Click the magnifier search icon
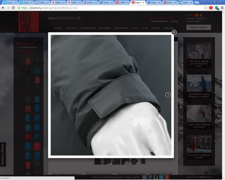This screenshot has height=180, width=225. 79,18
